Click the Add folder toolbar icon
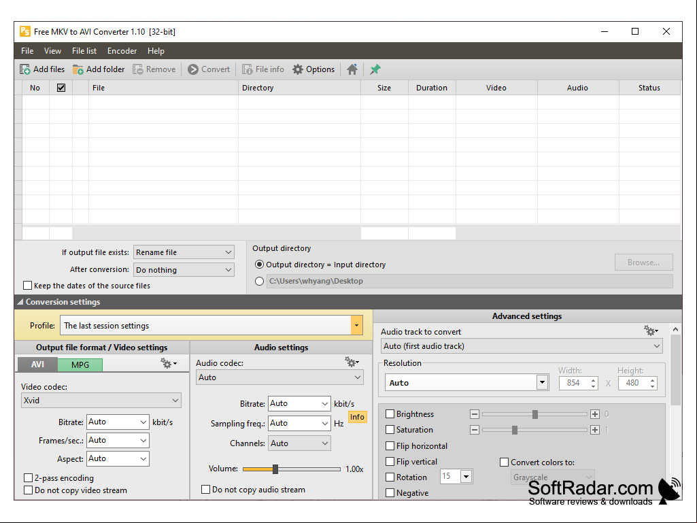 (x=78, y=69)
